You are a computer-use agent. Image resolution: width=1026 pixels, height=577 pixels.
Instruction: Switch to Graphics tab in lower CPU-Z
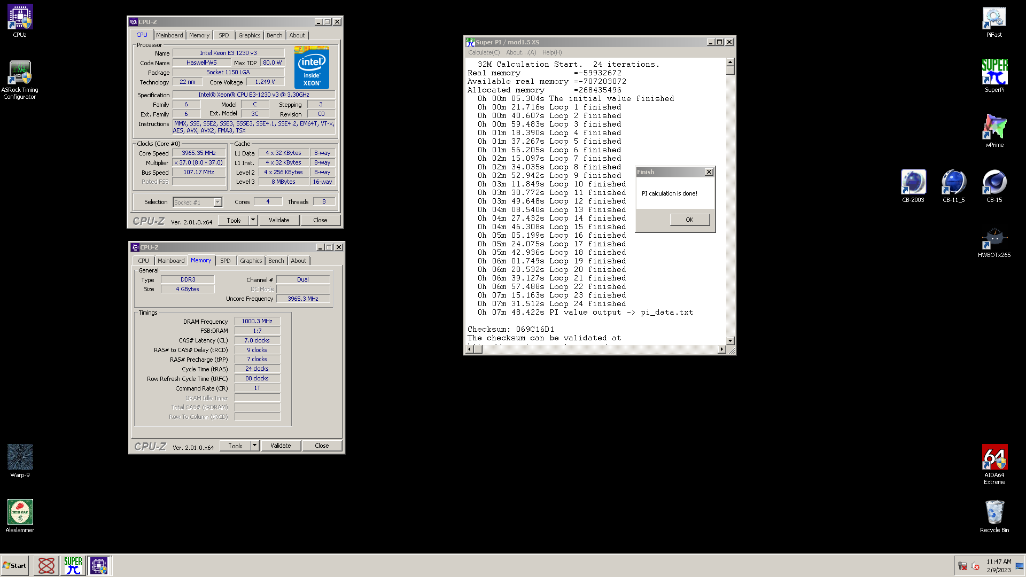click(x=251, y=261)
